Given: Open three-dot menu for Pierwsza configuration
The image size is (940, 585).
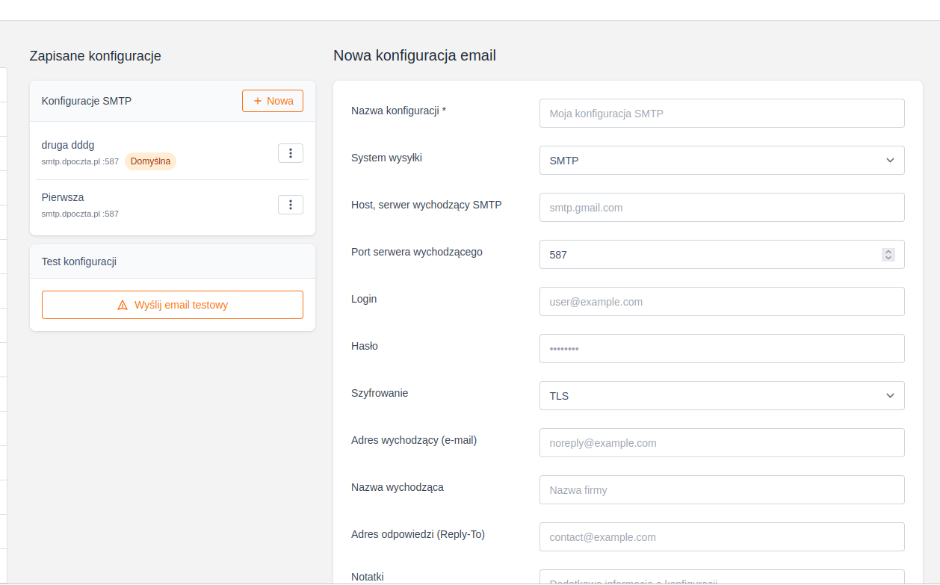Looking at the screenshot, I should tap(290, 205).
